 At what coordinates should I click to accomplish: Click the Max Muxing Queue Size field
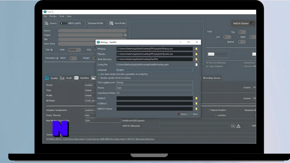103,121
